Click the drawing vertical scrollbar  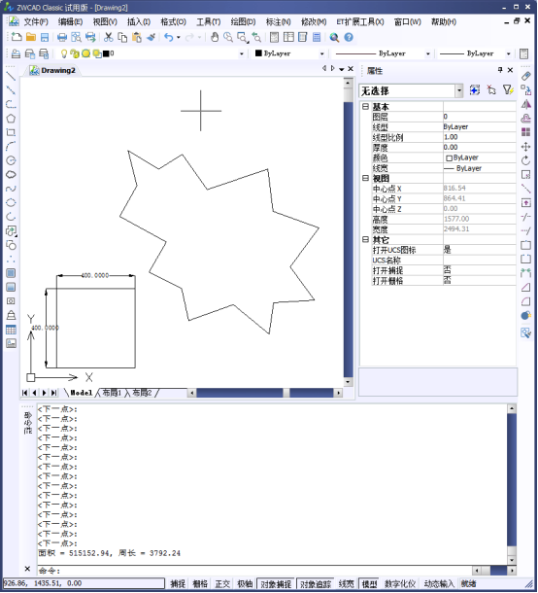click(348, 231)
